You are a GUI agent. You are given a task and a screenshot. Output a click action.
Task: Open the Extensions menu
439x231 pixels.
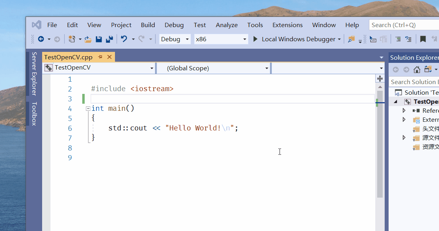tap(287, 25)
